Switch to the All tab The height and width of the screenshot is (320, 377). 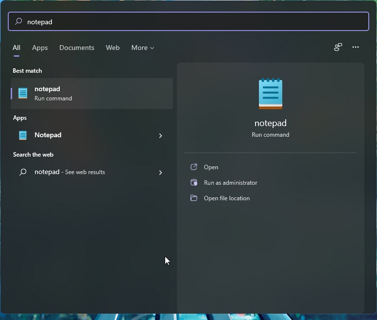tap(17, 48)
